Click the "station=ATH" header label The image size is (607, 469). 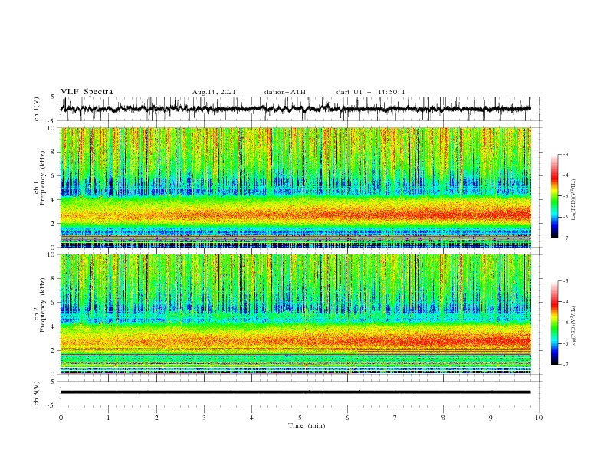[x=284, y=92]
